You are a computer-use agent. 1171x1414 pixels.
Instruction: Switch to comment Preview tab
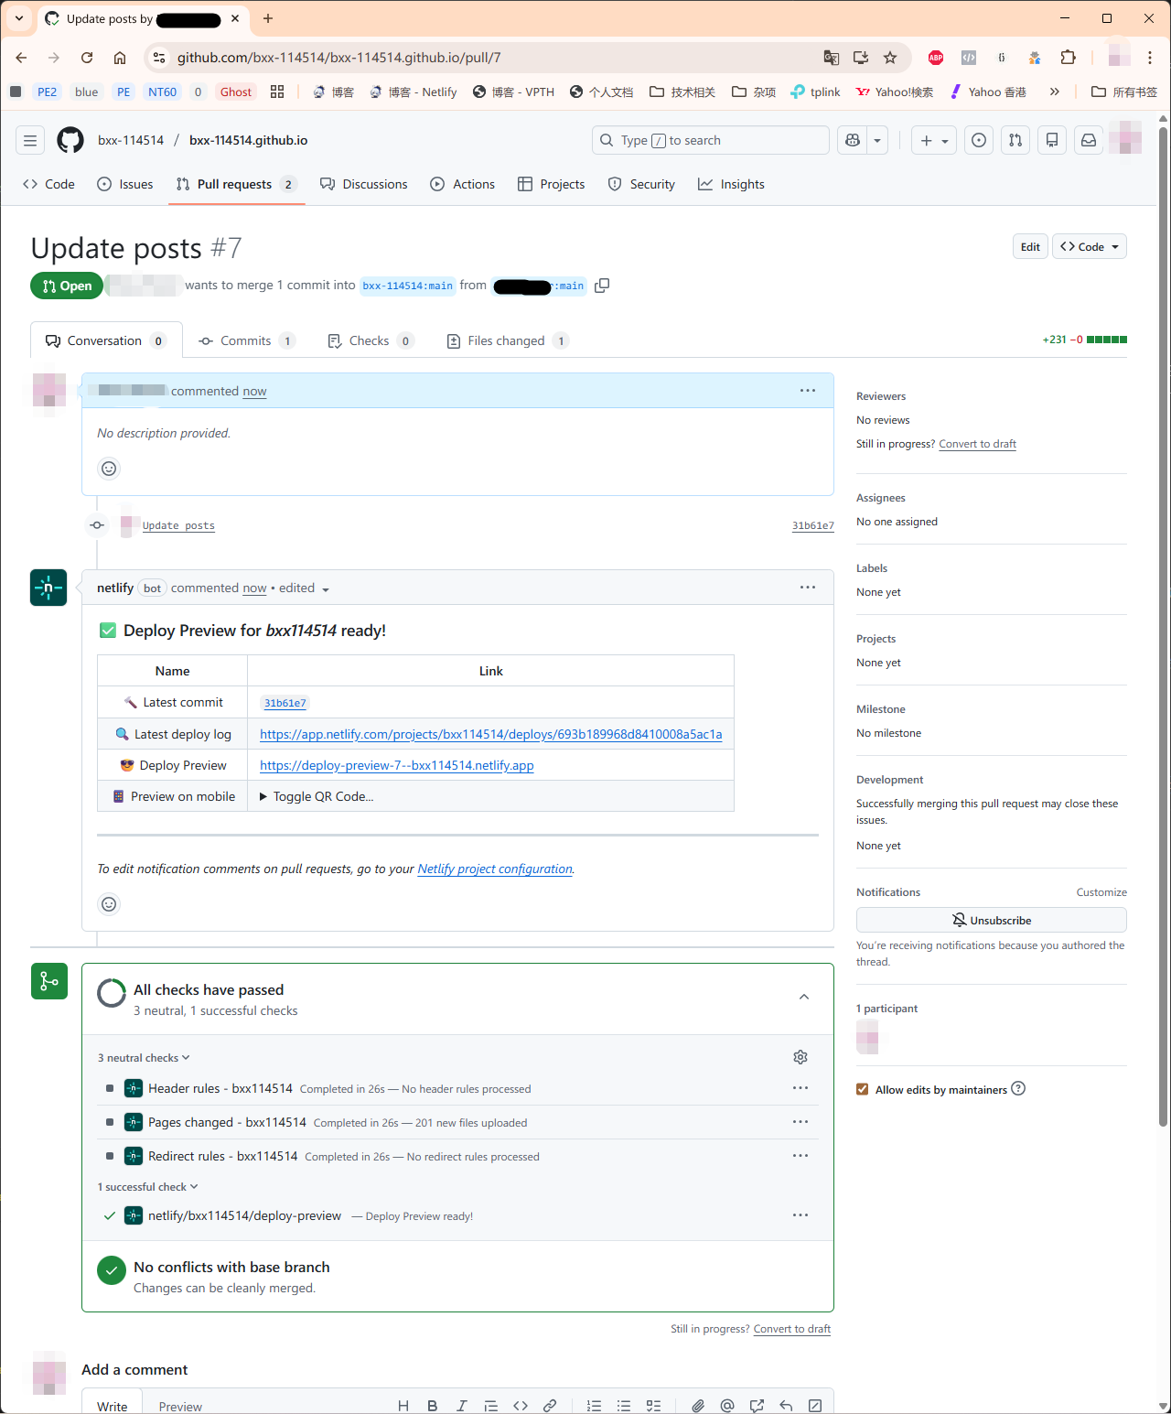[x=180, y=1407]
